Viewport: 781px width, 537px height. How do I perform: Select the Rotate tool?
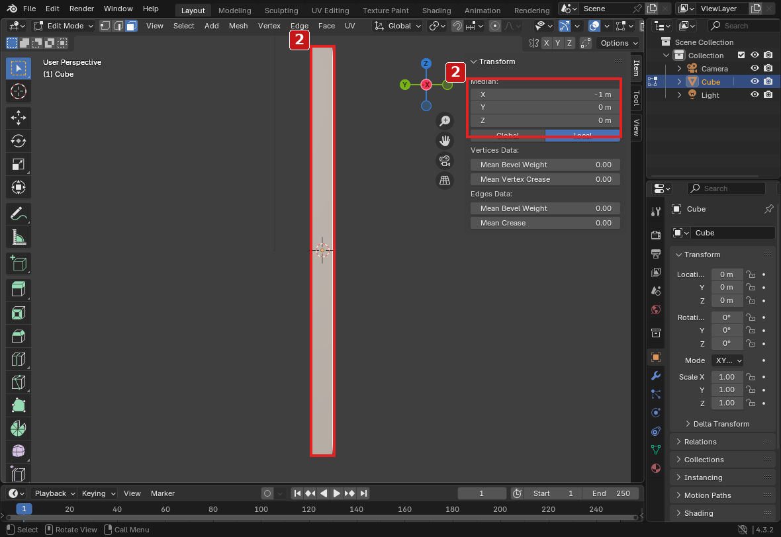[19, 141]
